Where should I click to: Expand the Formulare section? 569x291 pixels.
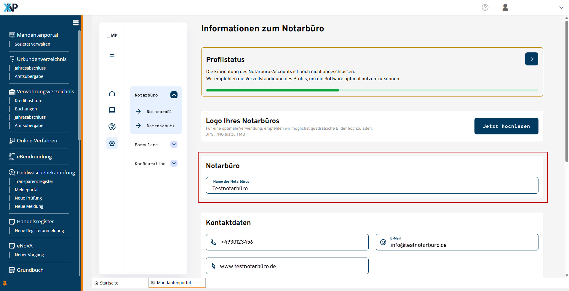pos(174,144)
